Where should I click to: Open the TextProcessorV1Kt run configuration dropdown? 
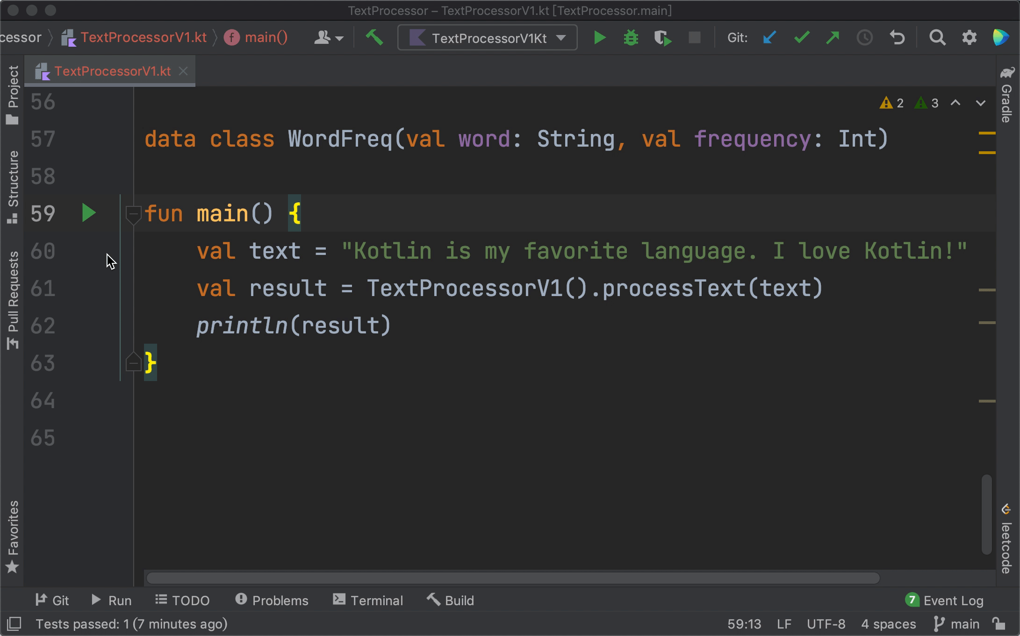488,38
